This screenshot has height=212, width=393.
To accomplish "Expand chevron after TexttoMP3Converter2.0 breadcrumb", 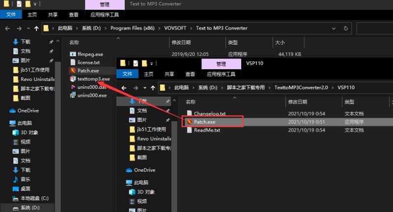I will tap(333, 88).
